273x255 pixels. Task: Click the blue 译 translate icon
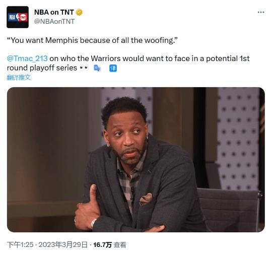click(113, 68)
